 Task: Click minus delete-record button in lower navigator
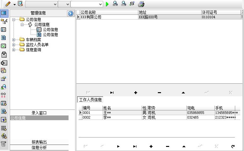[x=168, y=146]
